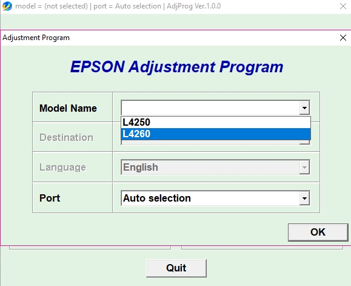This screenshot has width=351, height=286.
Task: Click the greyed Language label
Action: (x=62, y=168)
